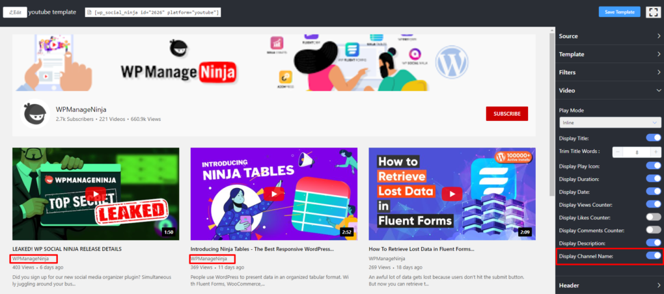Click the channel name under the Ninja Tables video
This screenshot has height=294, width=664.
(209, 258)
